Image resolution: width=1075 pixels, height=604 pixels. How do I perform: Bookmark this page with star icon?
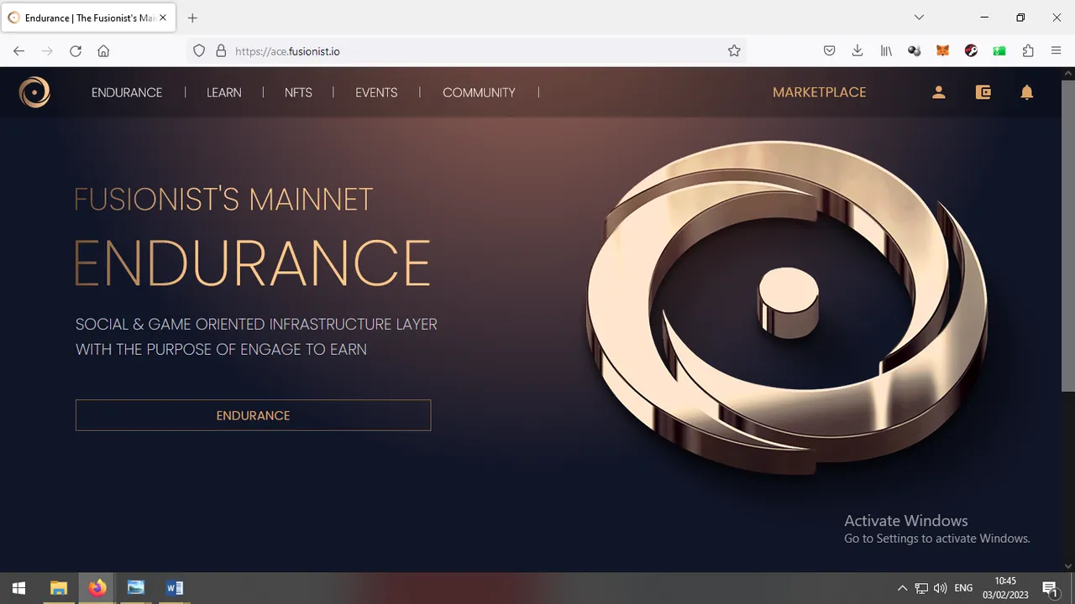point(734,51)
